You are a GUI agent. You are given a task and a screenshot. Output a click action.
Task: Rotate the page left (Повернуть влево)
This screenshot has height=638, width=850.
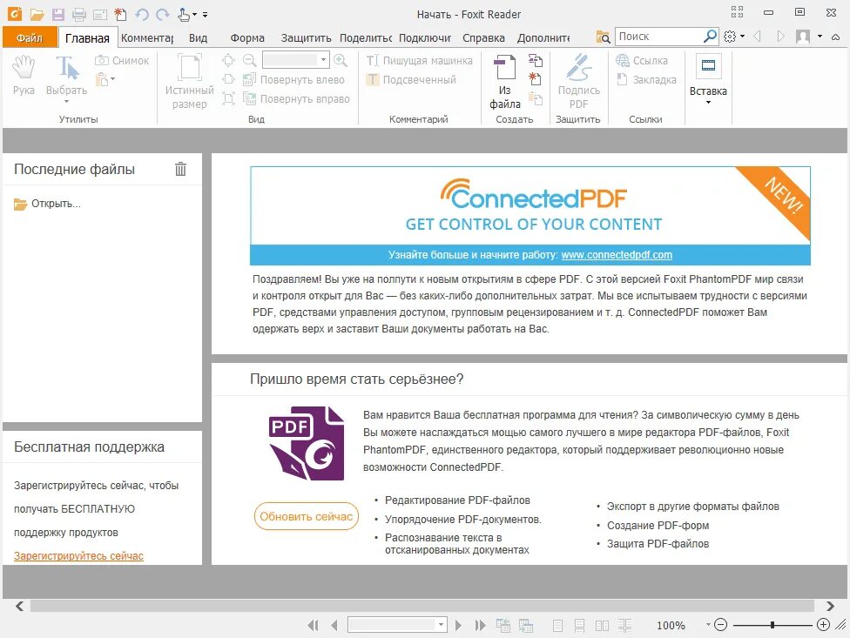[x=293, y=79]
